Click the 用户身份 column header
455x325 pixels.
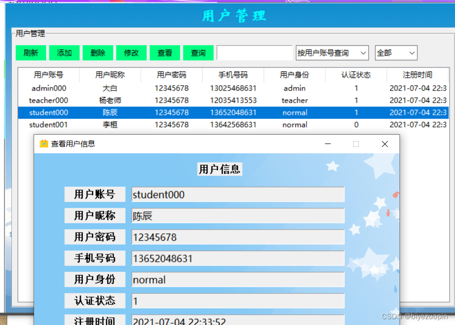(295, 75)
